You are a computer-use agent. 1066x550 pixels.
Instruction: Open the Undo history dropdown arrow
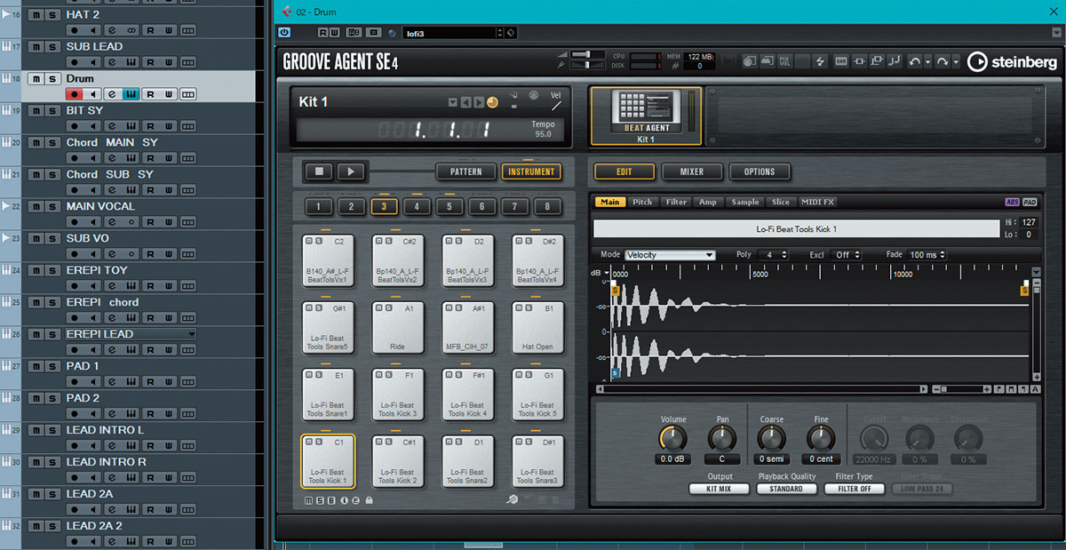tap(928, 61)
